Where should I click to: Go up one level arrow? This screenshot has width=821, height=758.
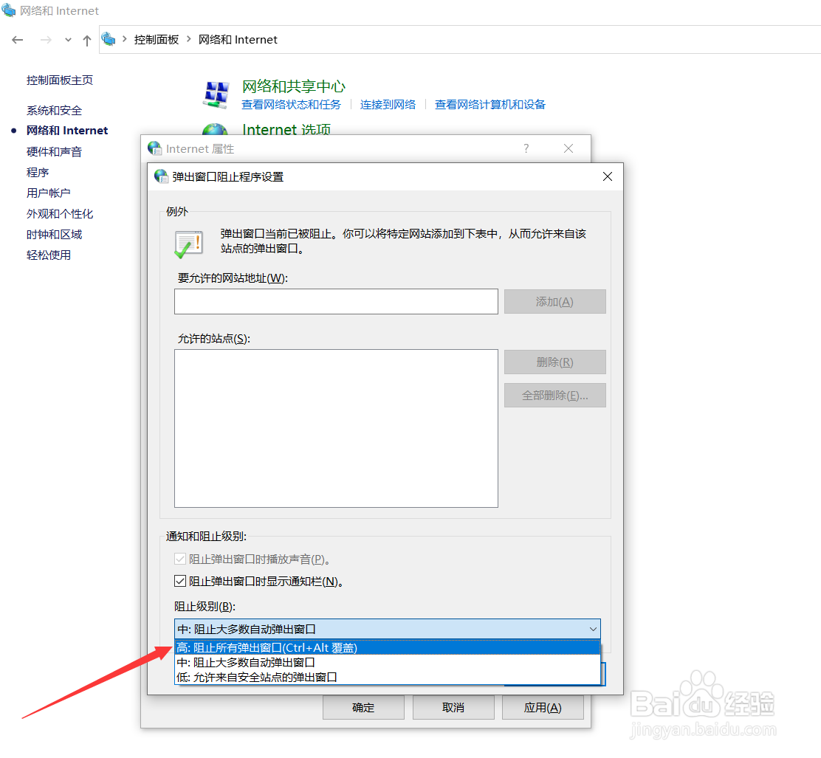(87, 40)
